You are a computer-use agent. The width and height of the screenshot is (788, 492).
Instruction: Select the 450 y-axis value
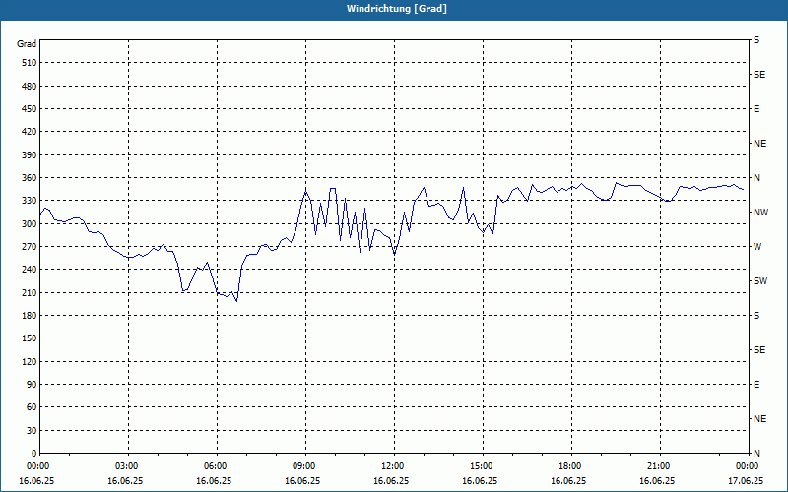click(30, 109)
